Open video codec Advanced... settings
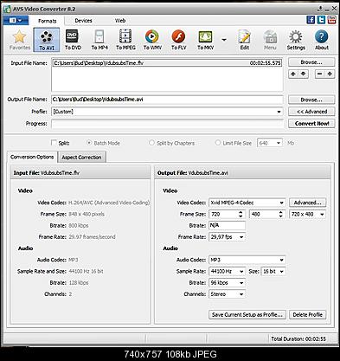The height and width of the screenshot is (361, 340). pos(307,203)
